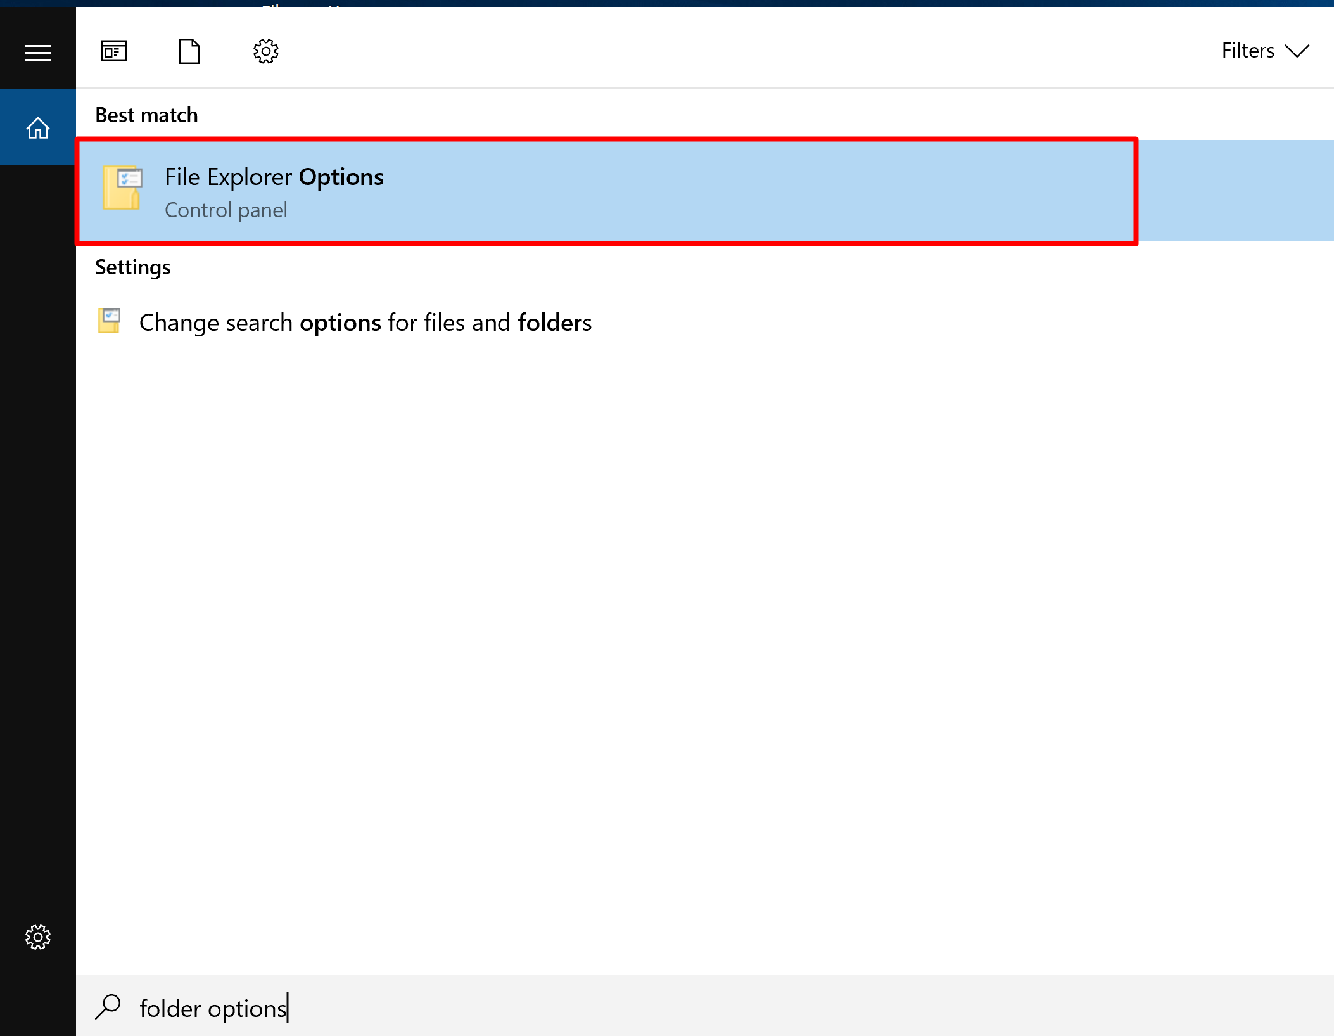
Task: Click the Settings category heading
Action: (133, 267)
